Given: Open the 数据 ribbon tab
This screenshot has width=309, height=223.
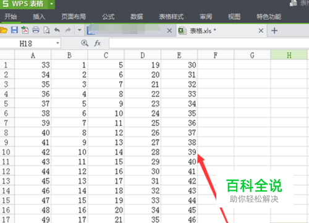Looking at the screenshot, I should pyautogui.click(x=137, y=17).
